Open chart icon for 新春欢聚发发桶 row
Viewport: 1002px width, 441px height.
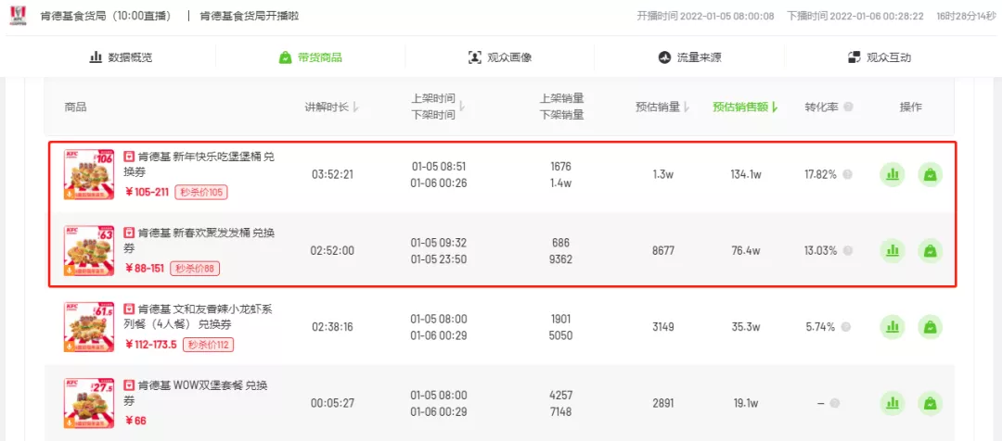pos(893,251)
